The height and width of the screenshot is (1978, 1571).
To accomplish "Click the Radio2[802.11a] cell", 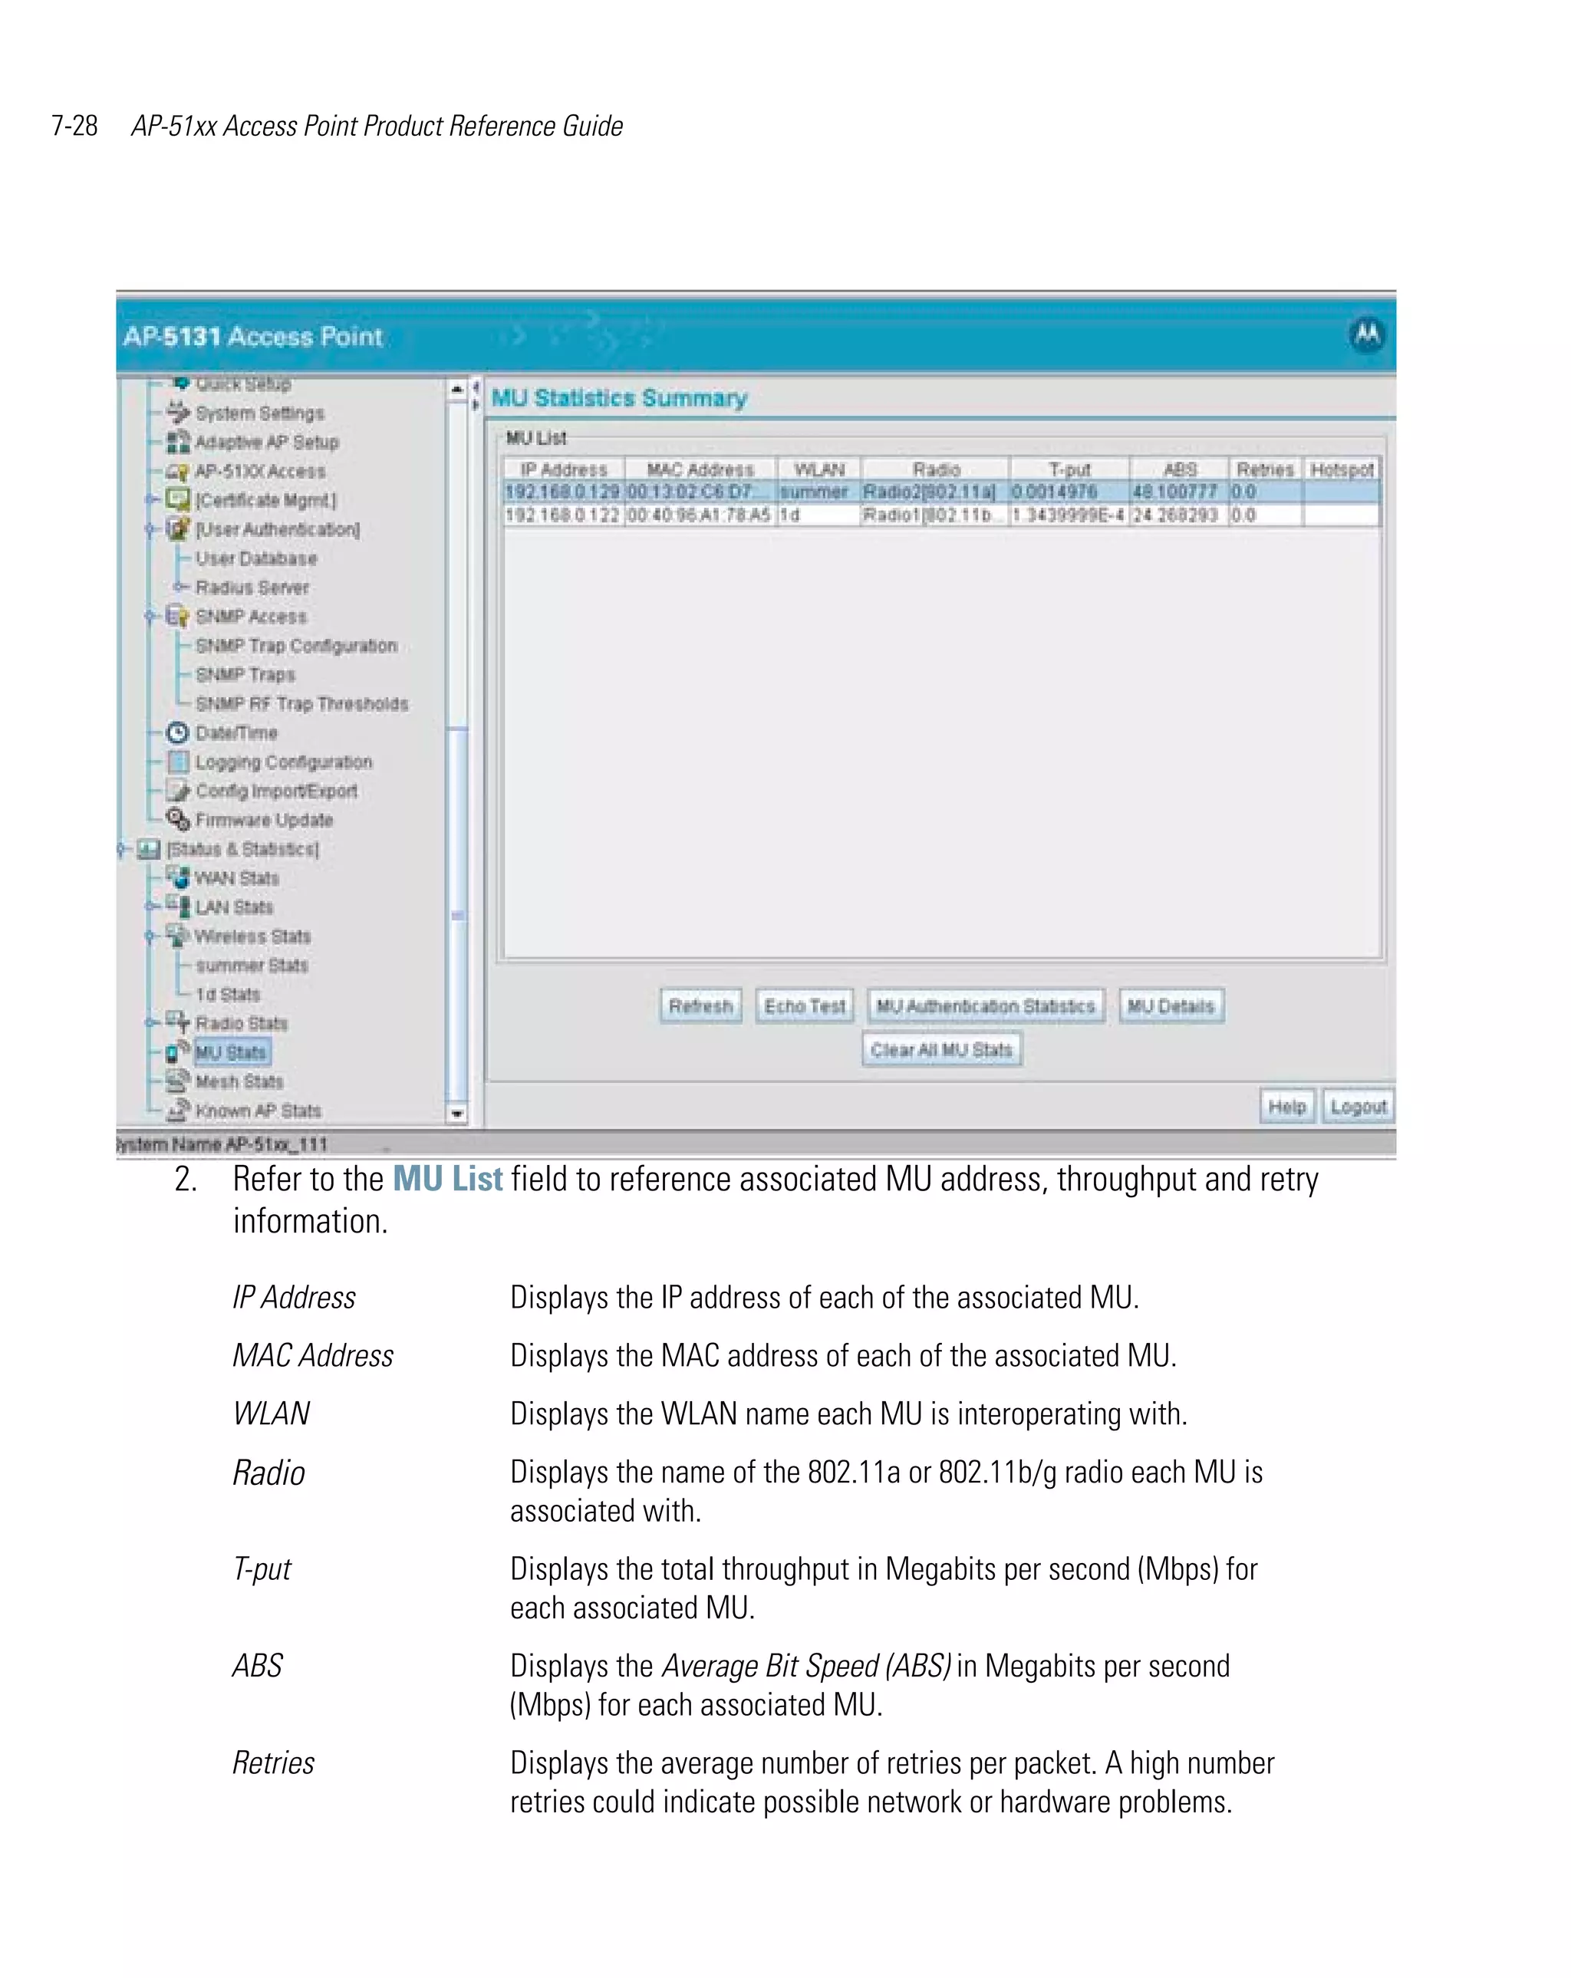I will coord(935,492).
